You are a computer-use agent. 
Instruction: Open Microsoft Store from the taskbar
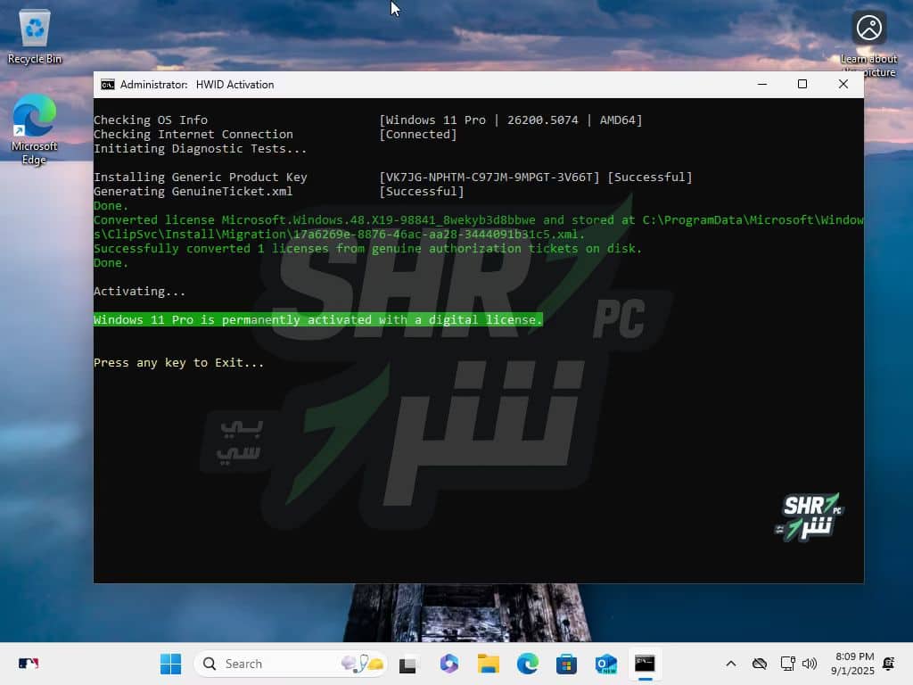click(566, 664)
